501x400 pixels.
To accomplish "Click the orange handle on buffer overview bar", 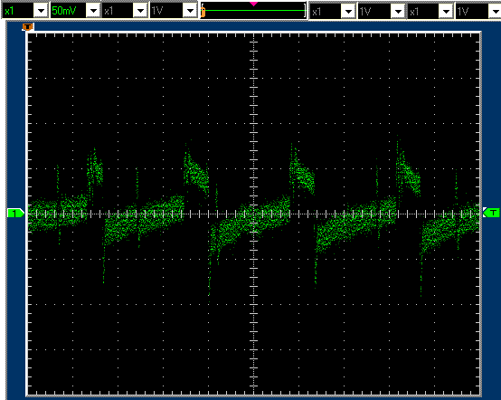I will (x=203, y=13).
